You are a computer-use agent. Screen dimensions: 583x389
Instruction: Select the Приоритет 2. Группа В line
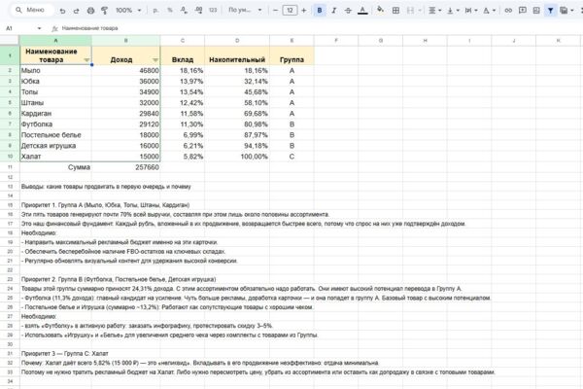pyautogui.click(x=119, y=279)
